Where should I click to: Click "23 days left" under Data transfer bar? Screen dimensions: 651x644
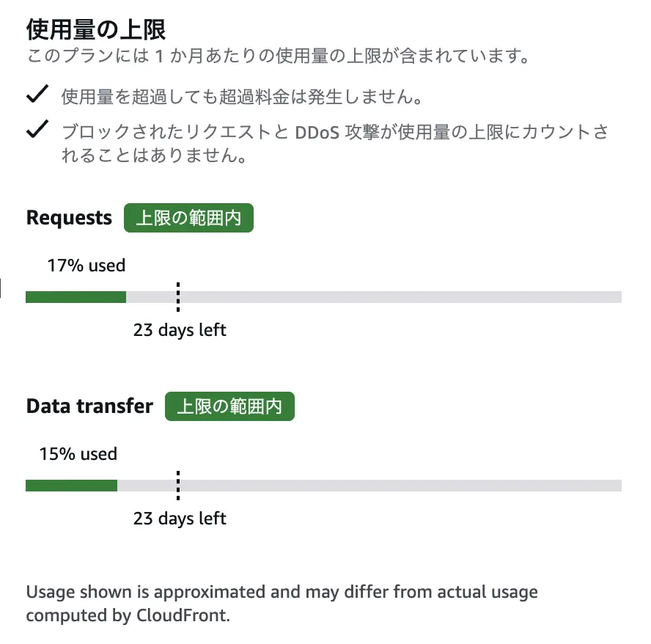click(180, 519)
